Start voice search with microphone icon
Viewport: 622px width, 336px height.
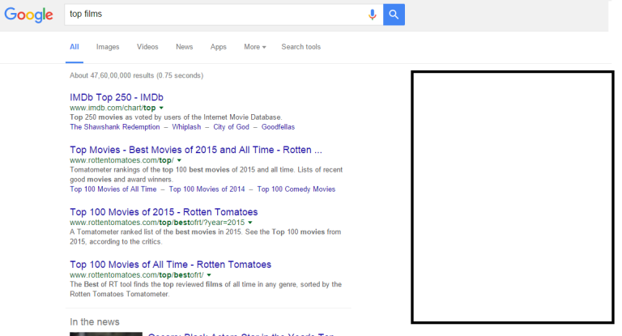(372, 15)
